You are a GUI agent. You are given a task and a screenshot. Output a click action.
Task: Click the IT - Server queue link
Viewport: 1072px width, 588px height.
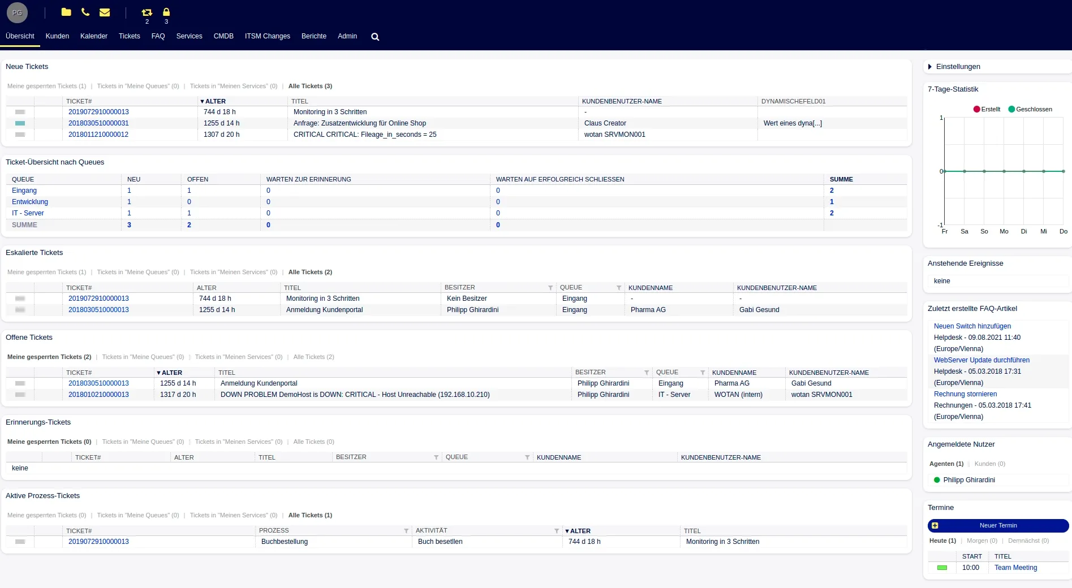click(28, 213)
